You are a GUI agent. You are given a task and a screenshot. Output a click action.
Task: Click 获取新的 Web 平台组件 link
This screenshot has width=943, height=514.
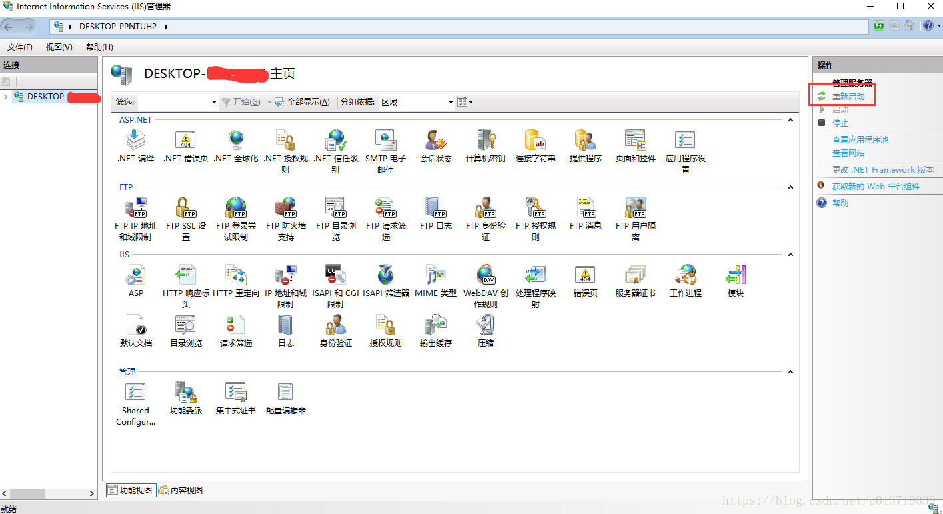[876, 187]
